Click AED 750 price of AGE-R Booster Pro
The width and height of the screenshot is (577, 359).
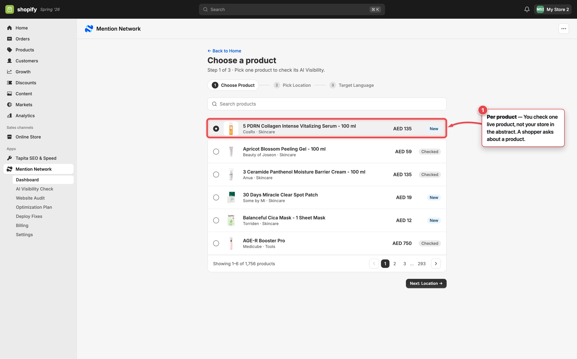(x=402, y=243)
